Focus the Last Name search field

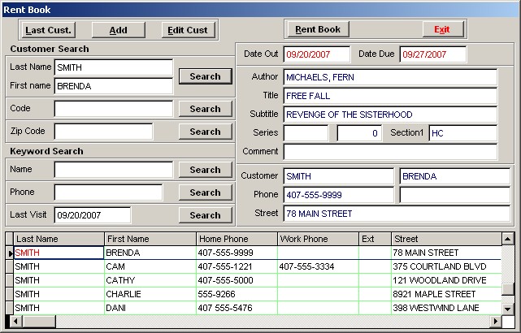point(114,67)
